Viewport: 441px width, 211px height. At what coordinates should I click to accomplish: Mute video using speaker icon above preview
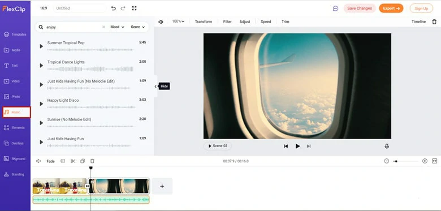click(x=161, y=21)
